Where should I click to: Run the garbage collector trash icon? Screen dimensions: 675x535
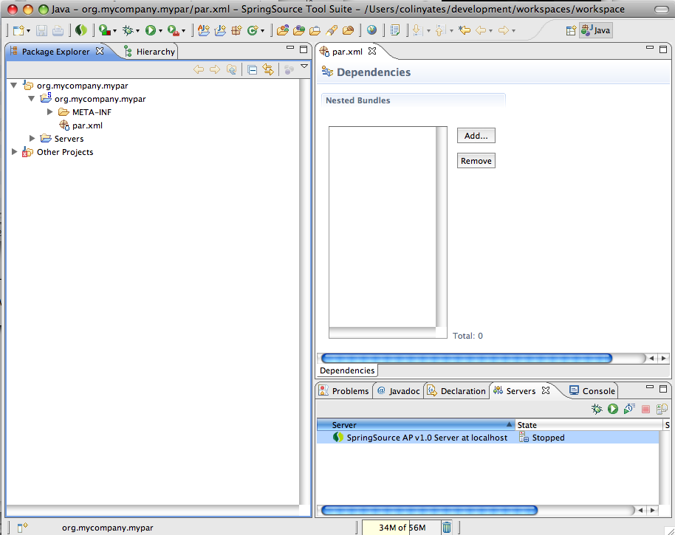447,528
